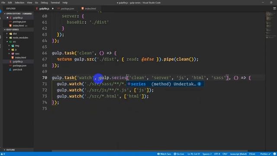Open the Edit menu
Image resolution: width=277 pixels, height=156 pixels.
[10, 3]
